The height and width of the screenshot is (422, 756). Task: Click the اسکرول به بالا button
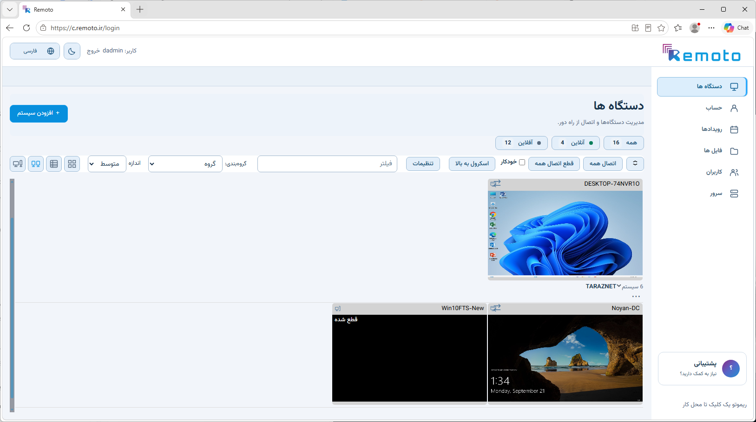click(x=472, y=163)
